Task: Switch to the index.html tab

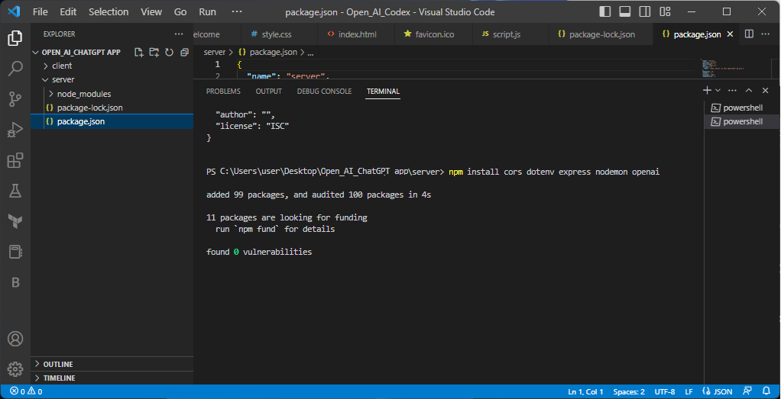Action: (x=357, y=34)
